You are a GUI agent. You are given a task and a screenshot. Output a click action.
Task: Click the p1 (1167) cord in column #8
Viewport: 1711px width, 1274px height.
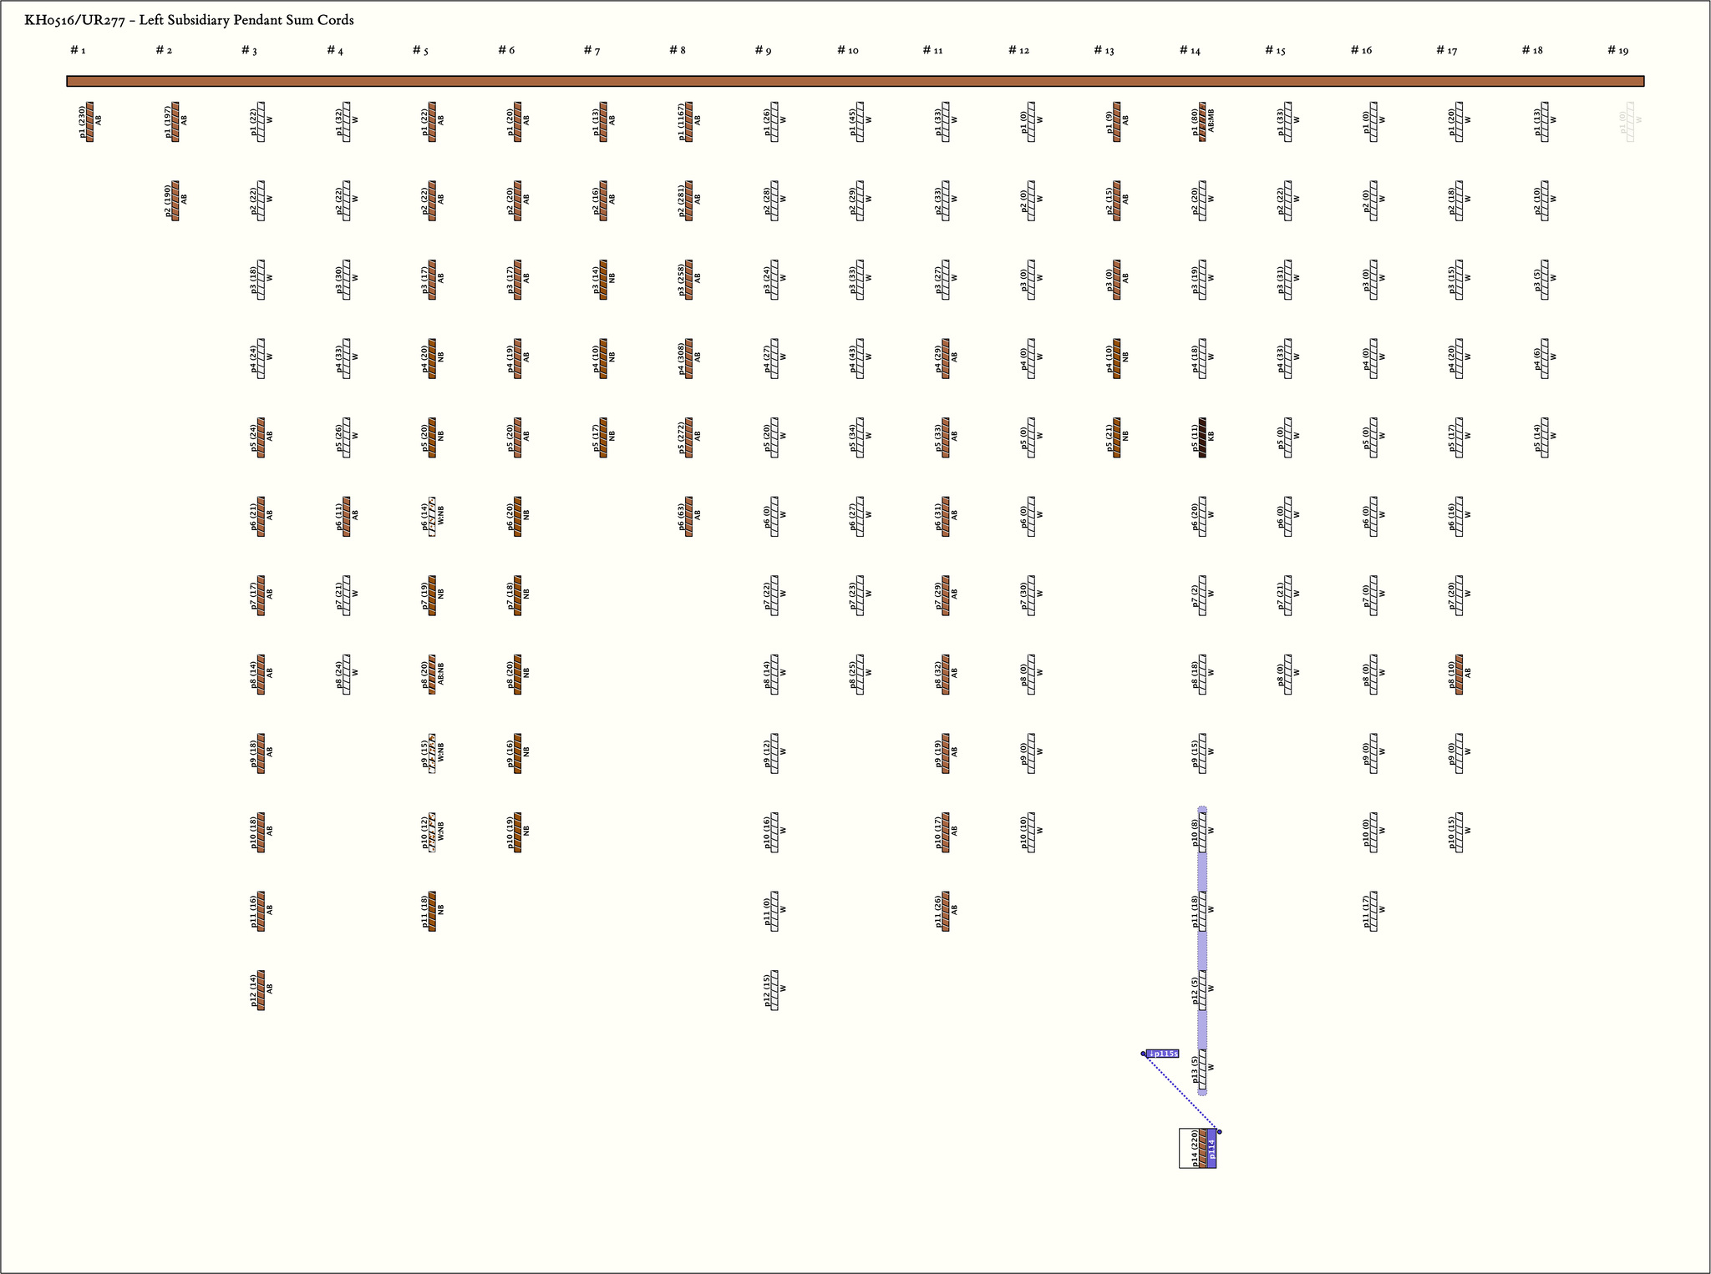(688, 122)
